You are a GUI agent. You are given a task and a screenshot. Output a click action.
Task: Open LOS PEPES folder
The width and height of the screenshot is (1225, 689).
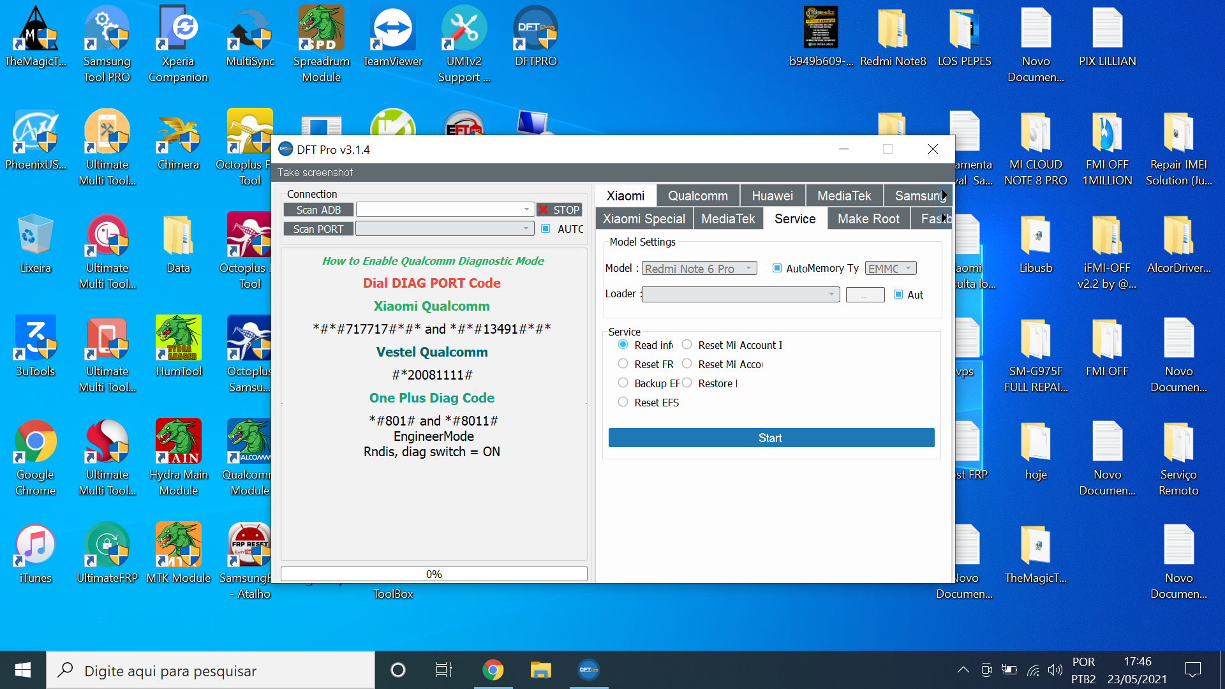(965, 37)
